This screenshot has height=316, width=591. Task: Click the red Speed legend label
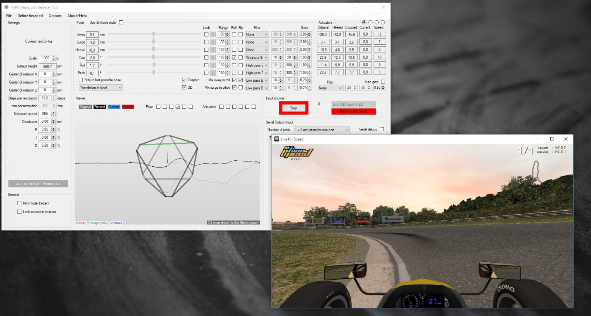coord(128,107)
